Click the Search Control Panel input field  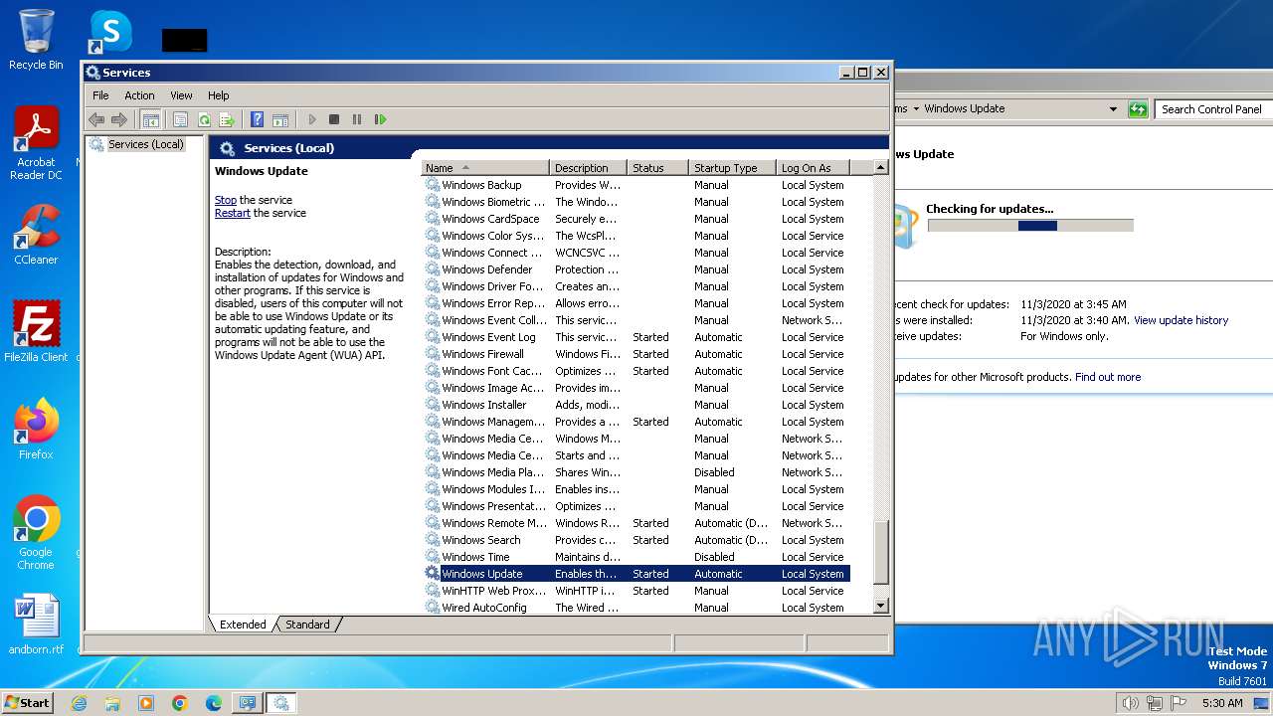tap(1213, 109)
